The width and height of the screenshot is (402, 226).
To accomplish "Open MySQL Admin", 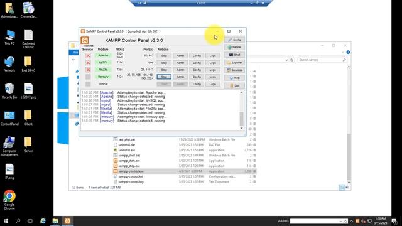I will 180,63.
